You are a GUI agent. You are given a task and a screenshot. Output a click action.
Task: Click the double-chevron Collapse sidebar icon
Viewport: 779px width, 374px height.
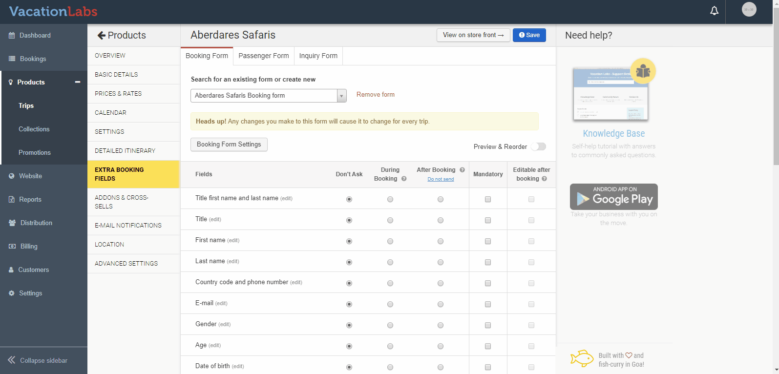12,360
